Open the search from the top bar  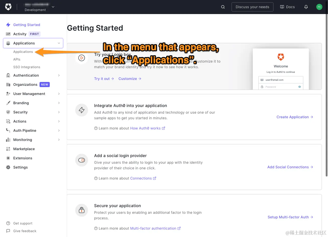222,7
